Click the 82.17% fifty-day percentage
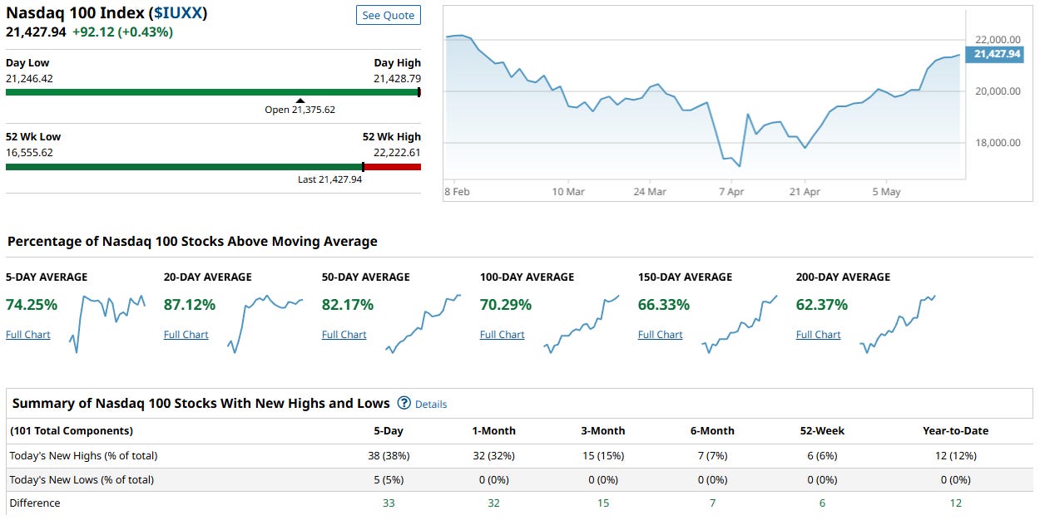 (348, 305)
